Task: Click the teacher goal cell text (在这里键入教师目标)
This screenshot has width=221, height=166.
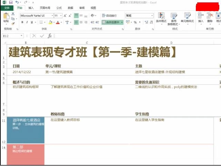Action: click(65, 120)
